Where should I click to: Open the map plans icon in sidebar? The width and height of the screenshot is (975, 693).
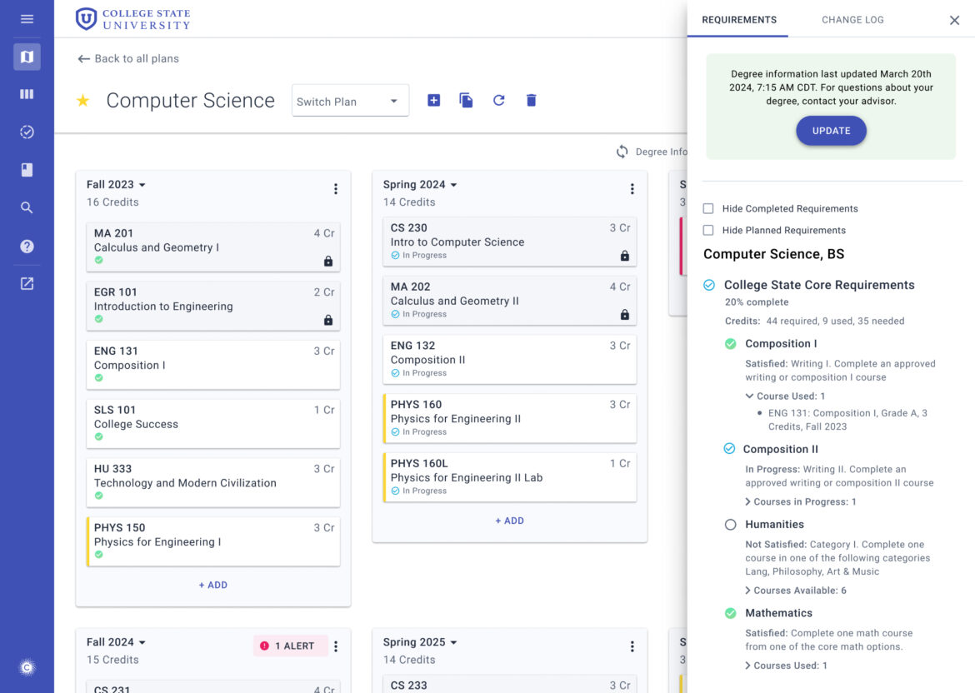[27, 57]
